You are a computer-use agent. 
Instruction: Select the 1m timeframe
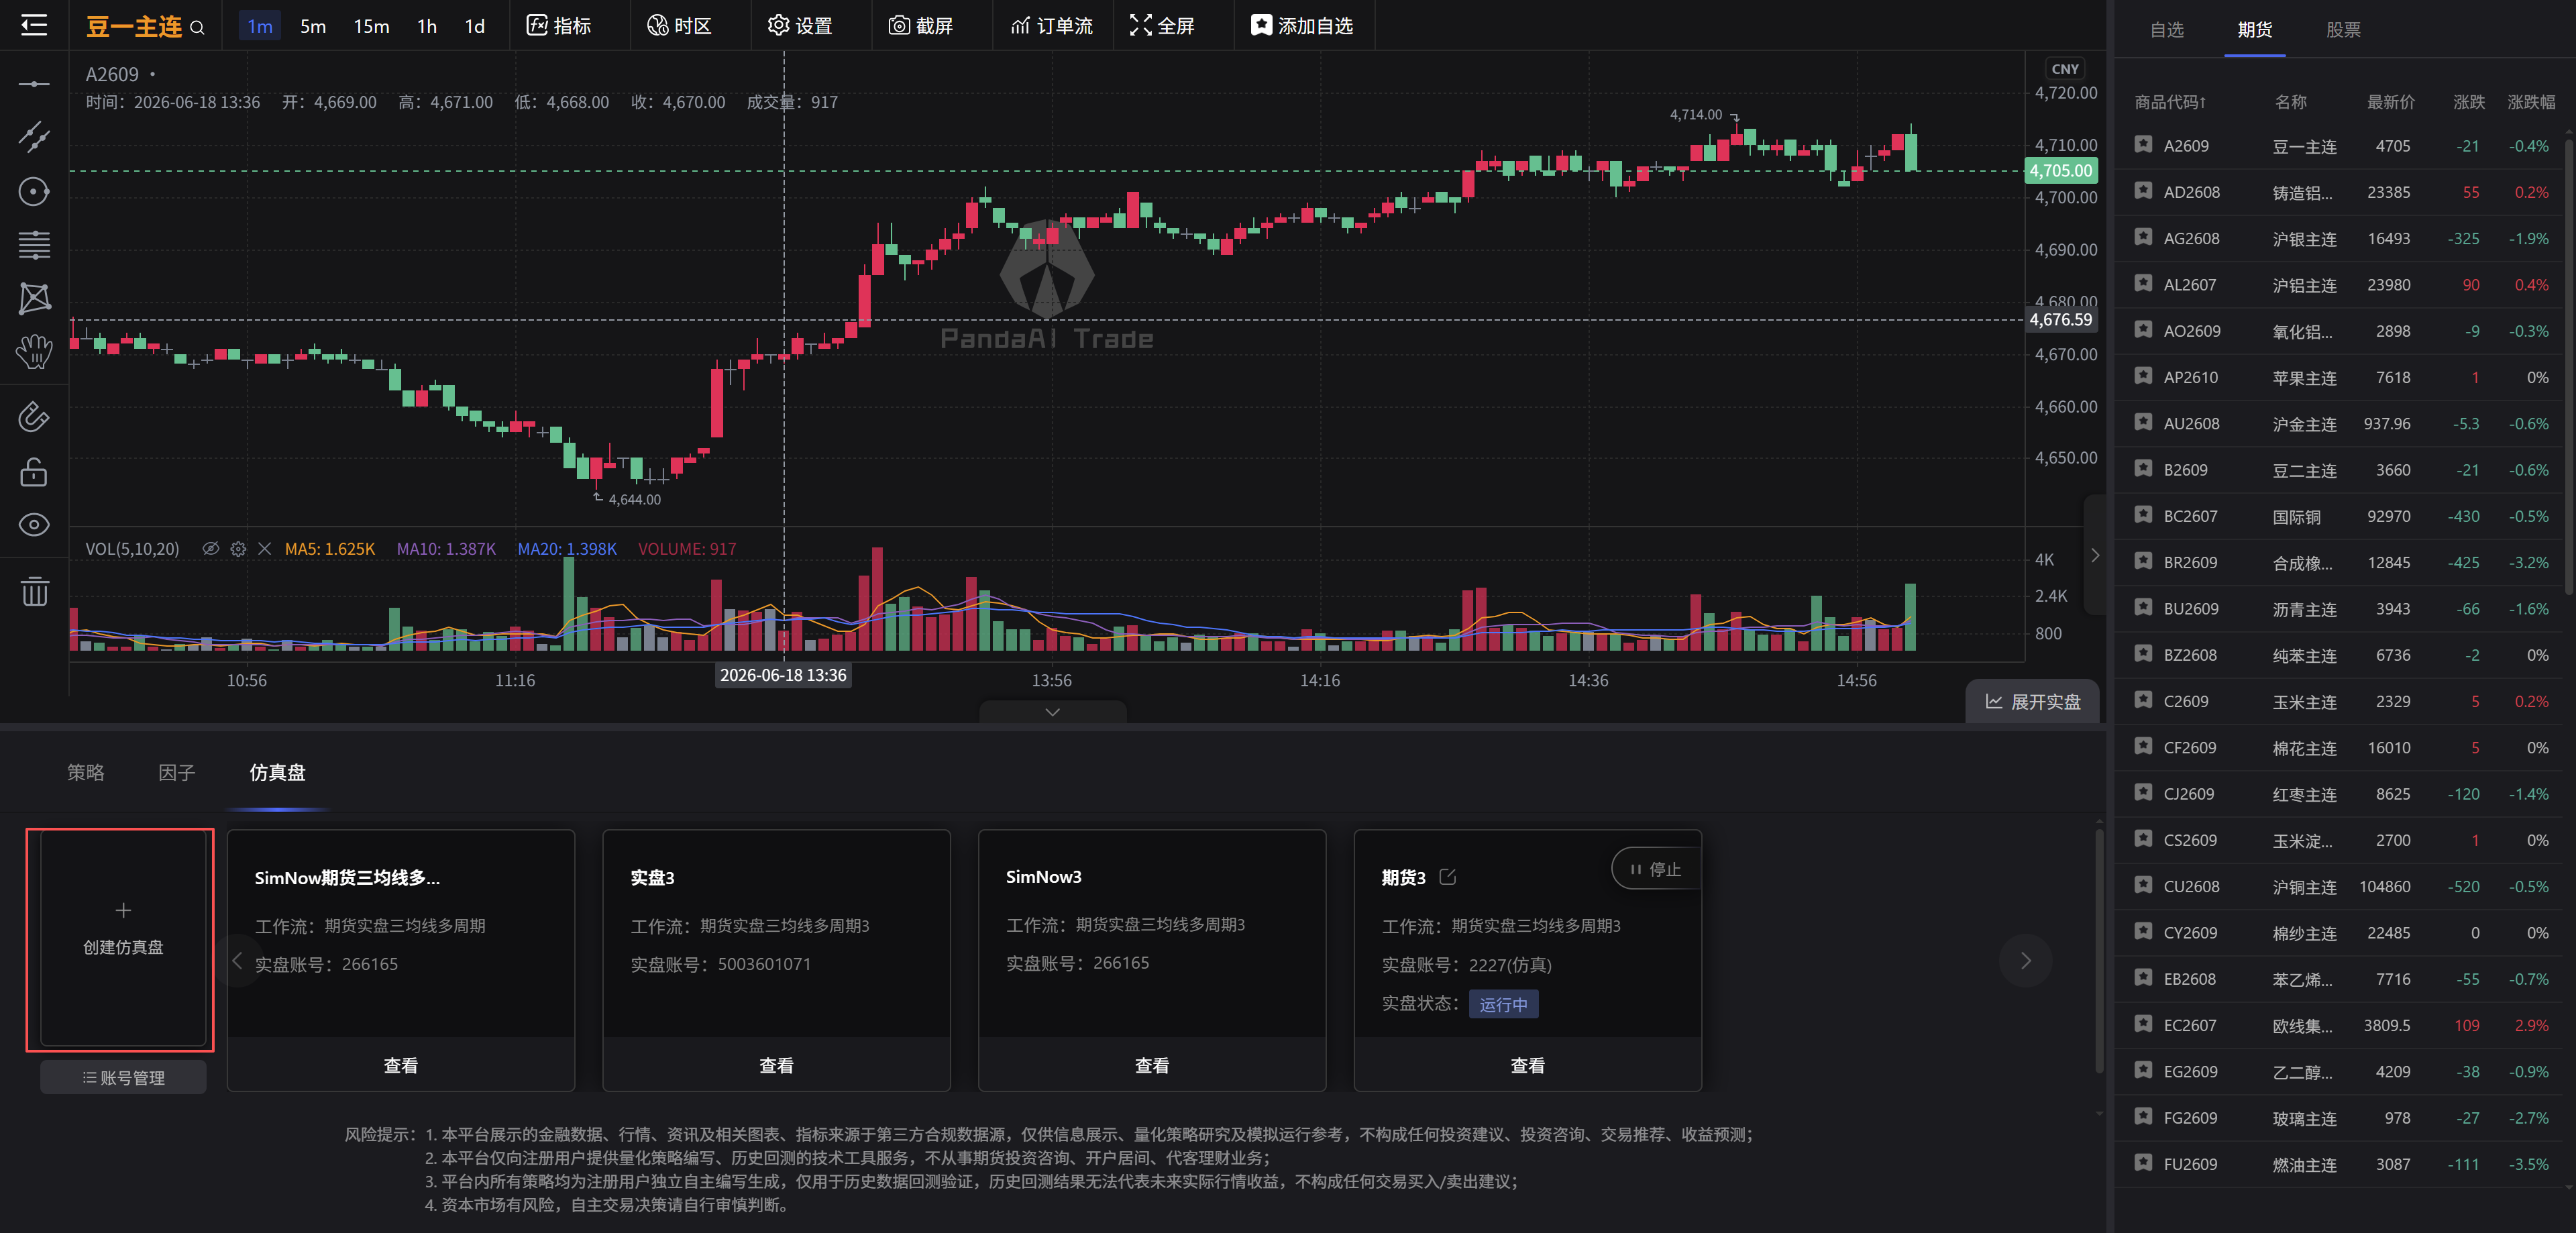(260, 26)
